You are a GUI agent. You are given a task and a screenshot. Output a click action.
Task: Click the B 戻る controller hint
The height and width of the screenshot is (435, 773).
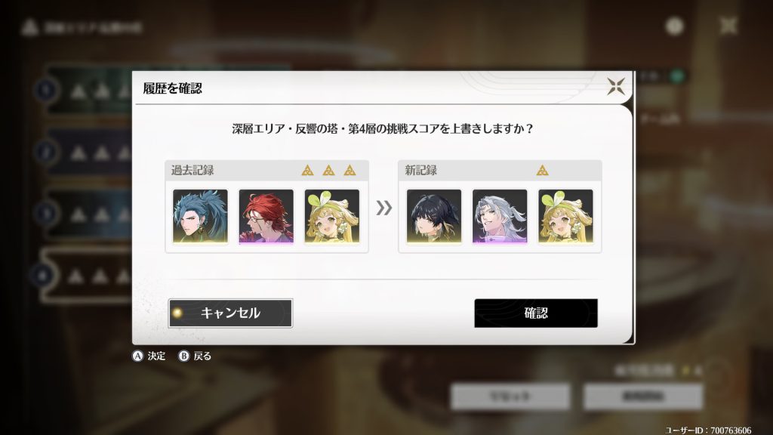tap(195, 356)
